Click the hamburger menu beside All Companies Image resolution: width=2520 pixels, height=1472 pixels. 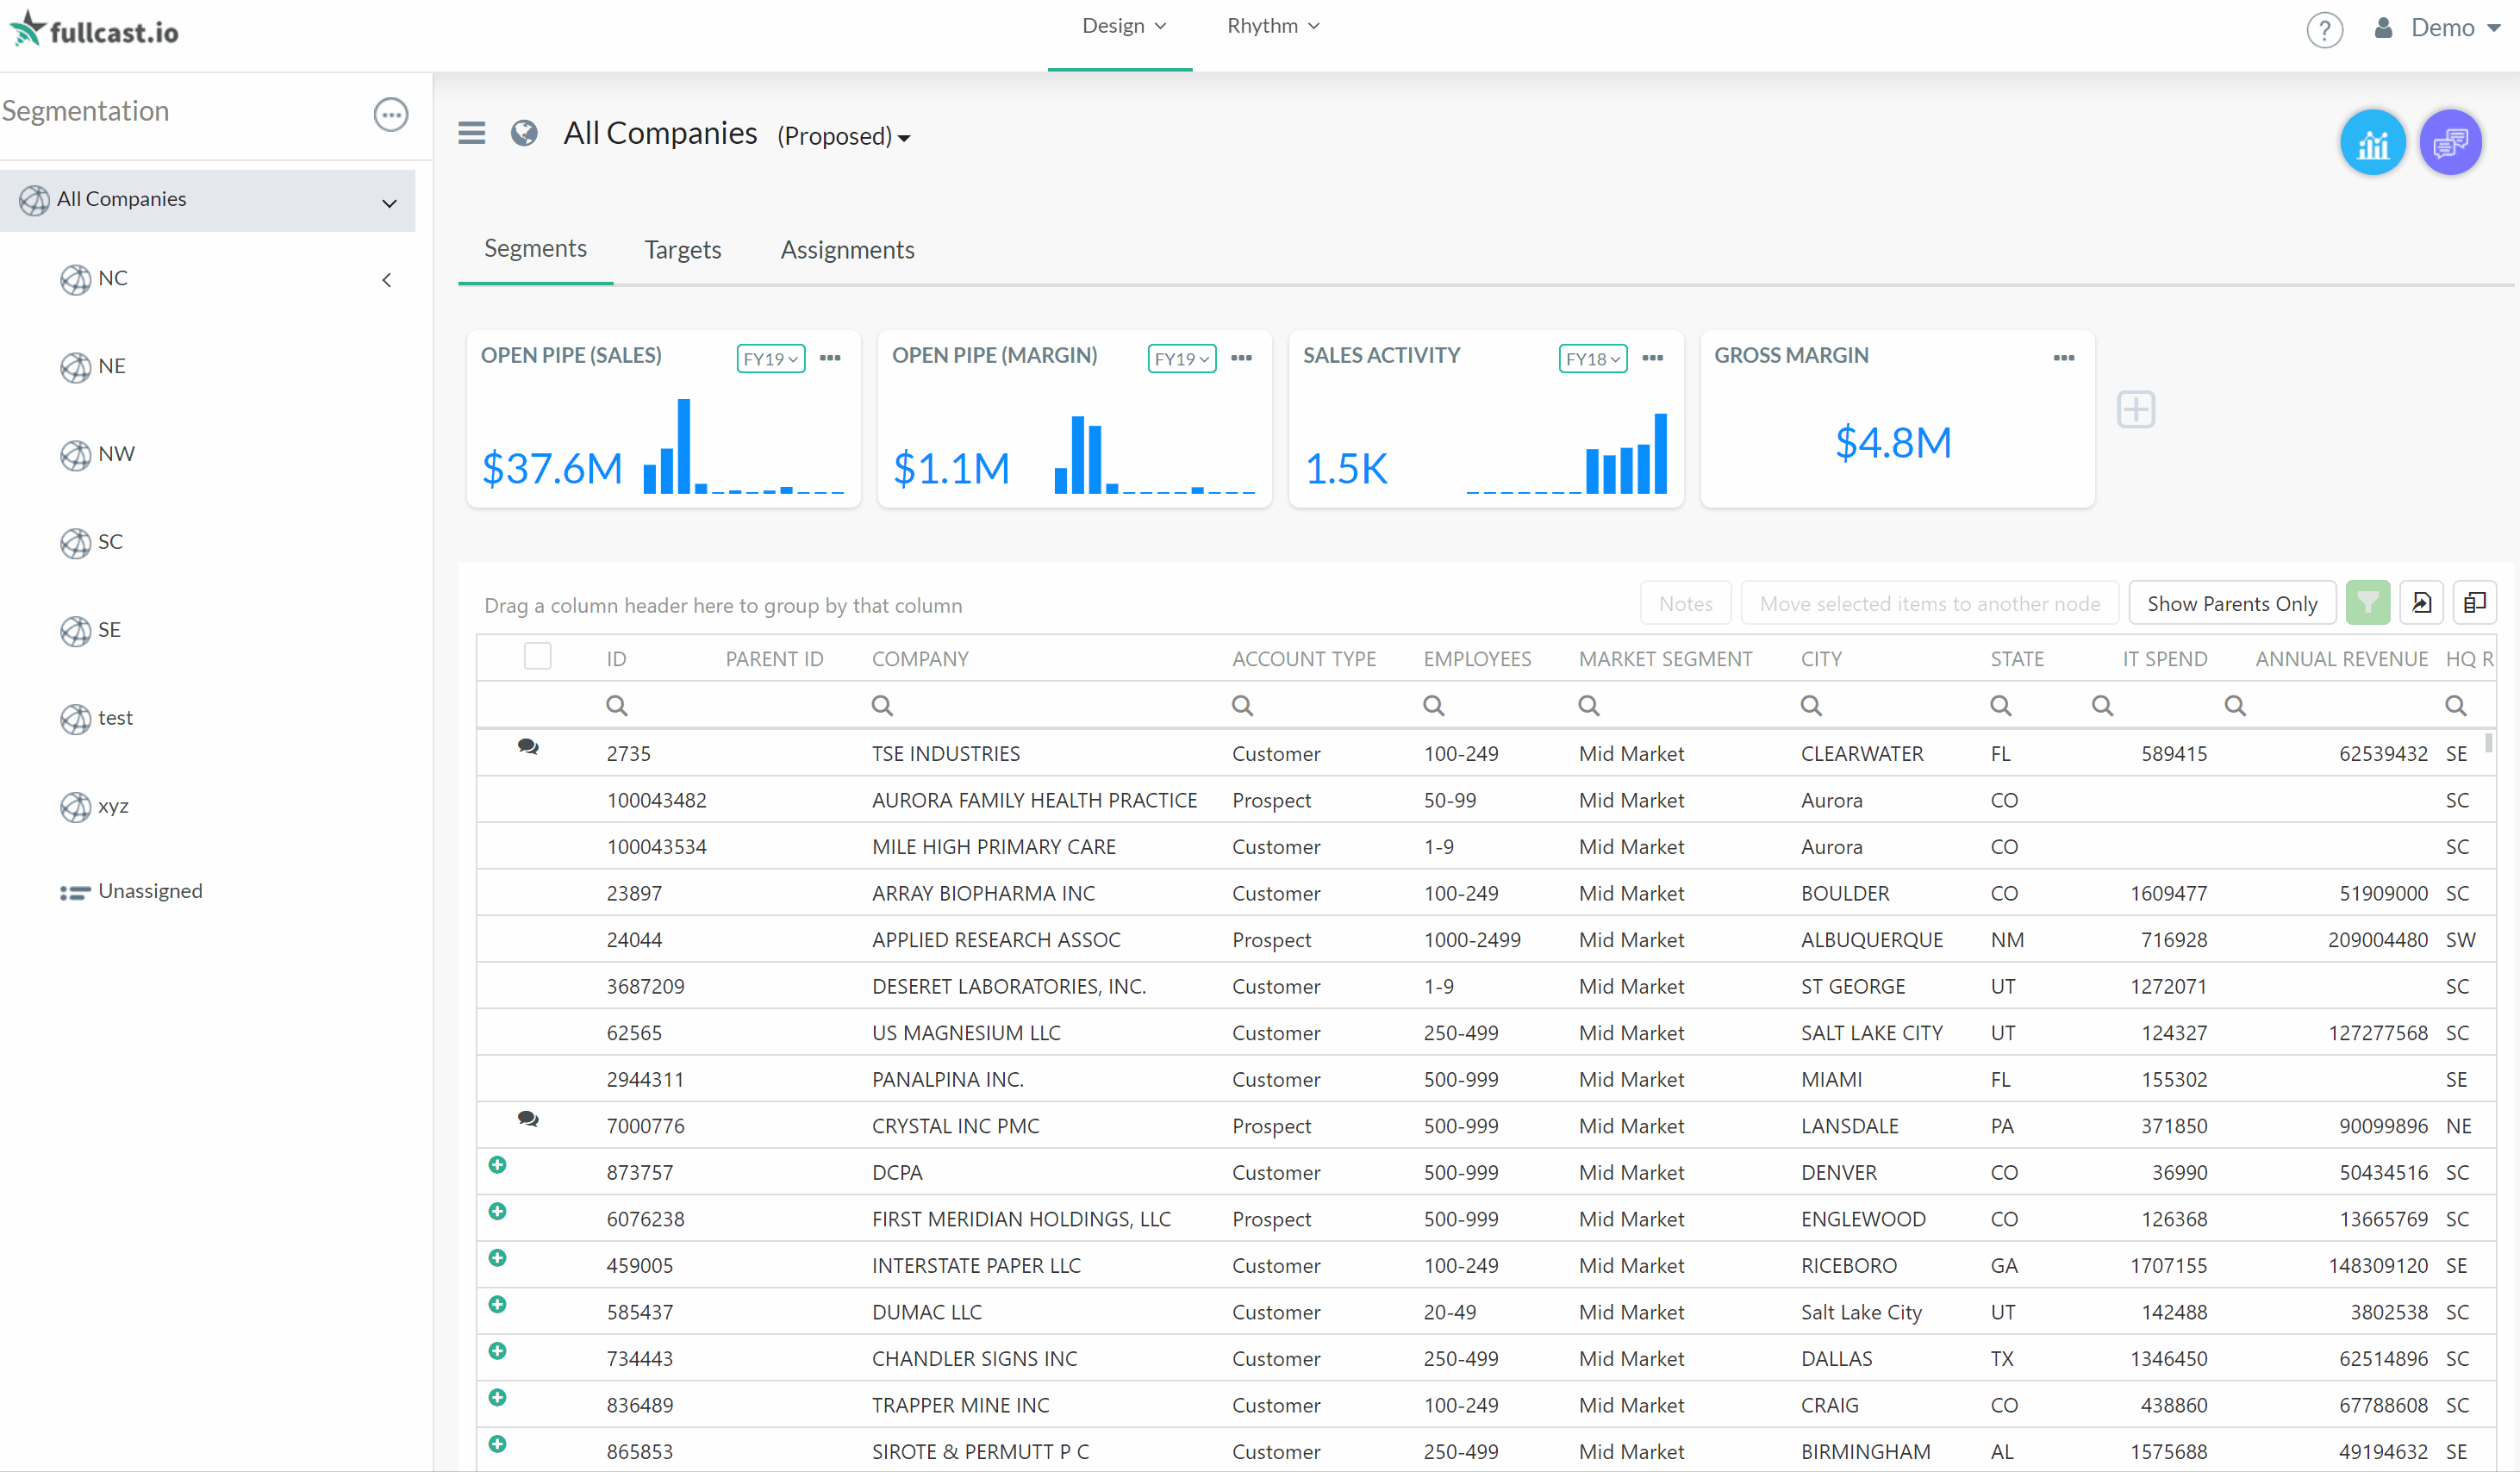(471, 133)
